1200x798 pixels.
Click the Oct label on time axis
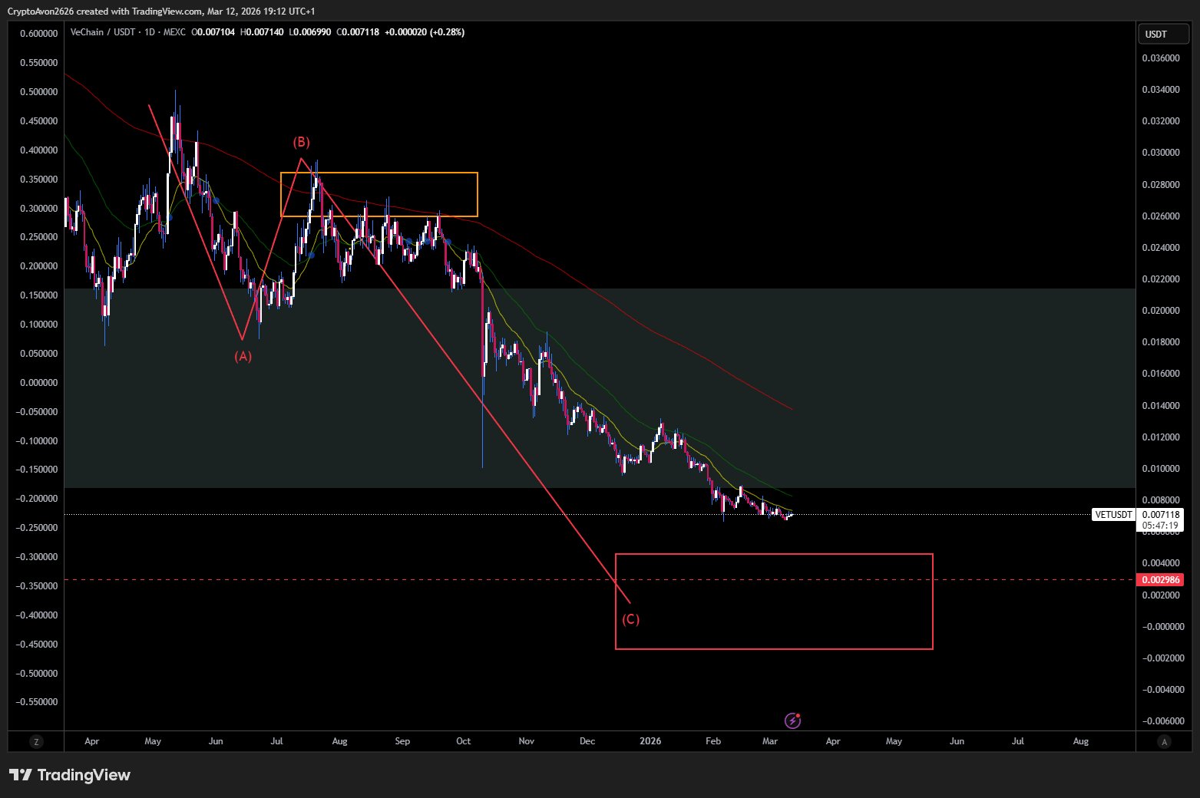[463, 741]
